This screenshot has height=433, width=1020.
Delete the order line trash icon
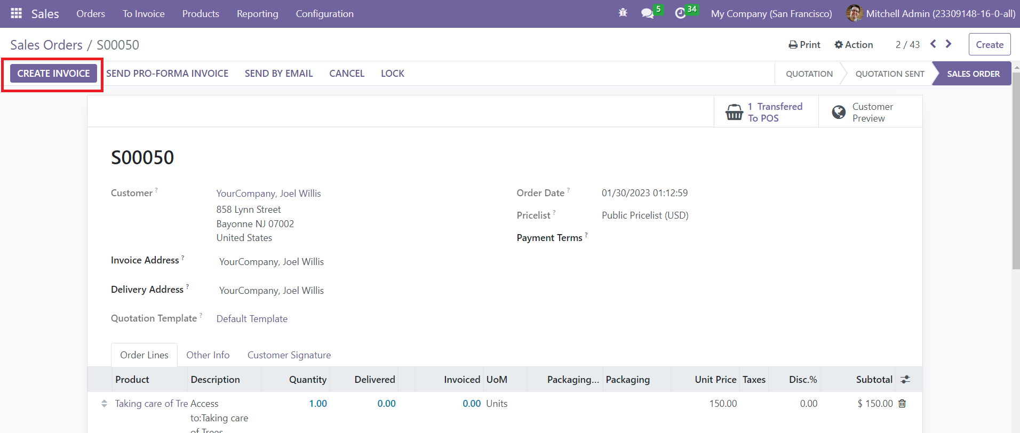click(902, 403)
